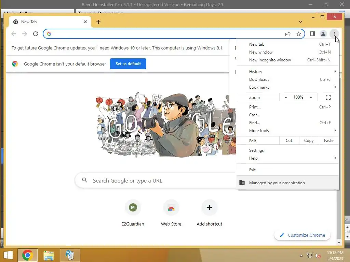
Task: Open the E2Guardian shortcut
Action: coord(133,213)
